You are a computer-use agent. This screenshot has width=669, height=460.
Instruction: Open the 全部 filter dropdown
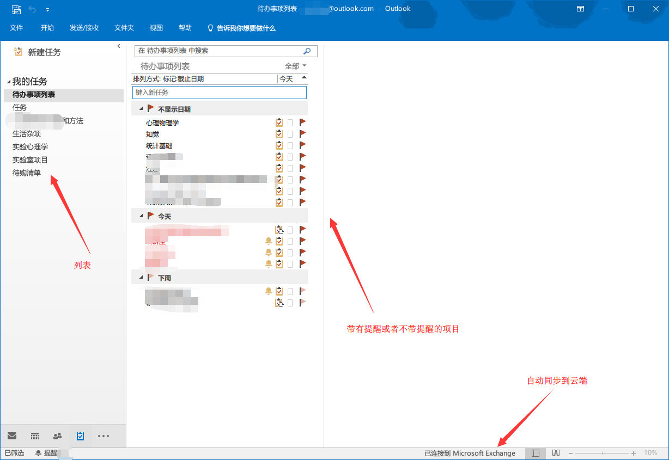[296, 66]
